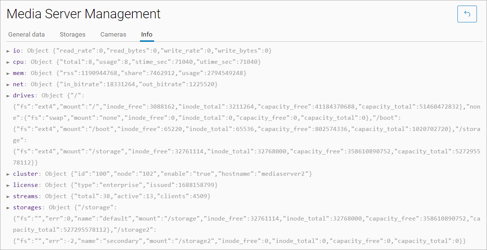The width and height of the screenshot is (487, 250).
Task: Expand the cluster object node
Action: pyautogui.click(x=8, y=174)
